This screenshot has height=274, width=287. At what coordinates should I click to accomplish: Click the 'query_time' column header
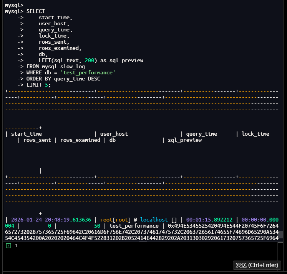(x=202, y=134)
